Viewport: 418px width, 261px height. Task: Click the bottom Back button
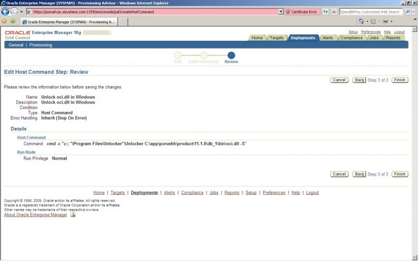359,174
